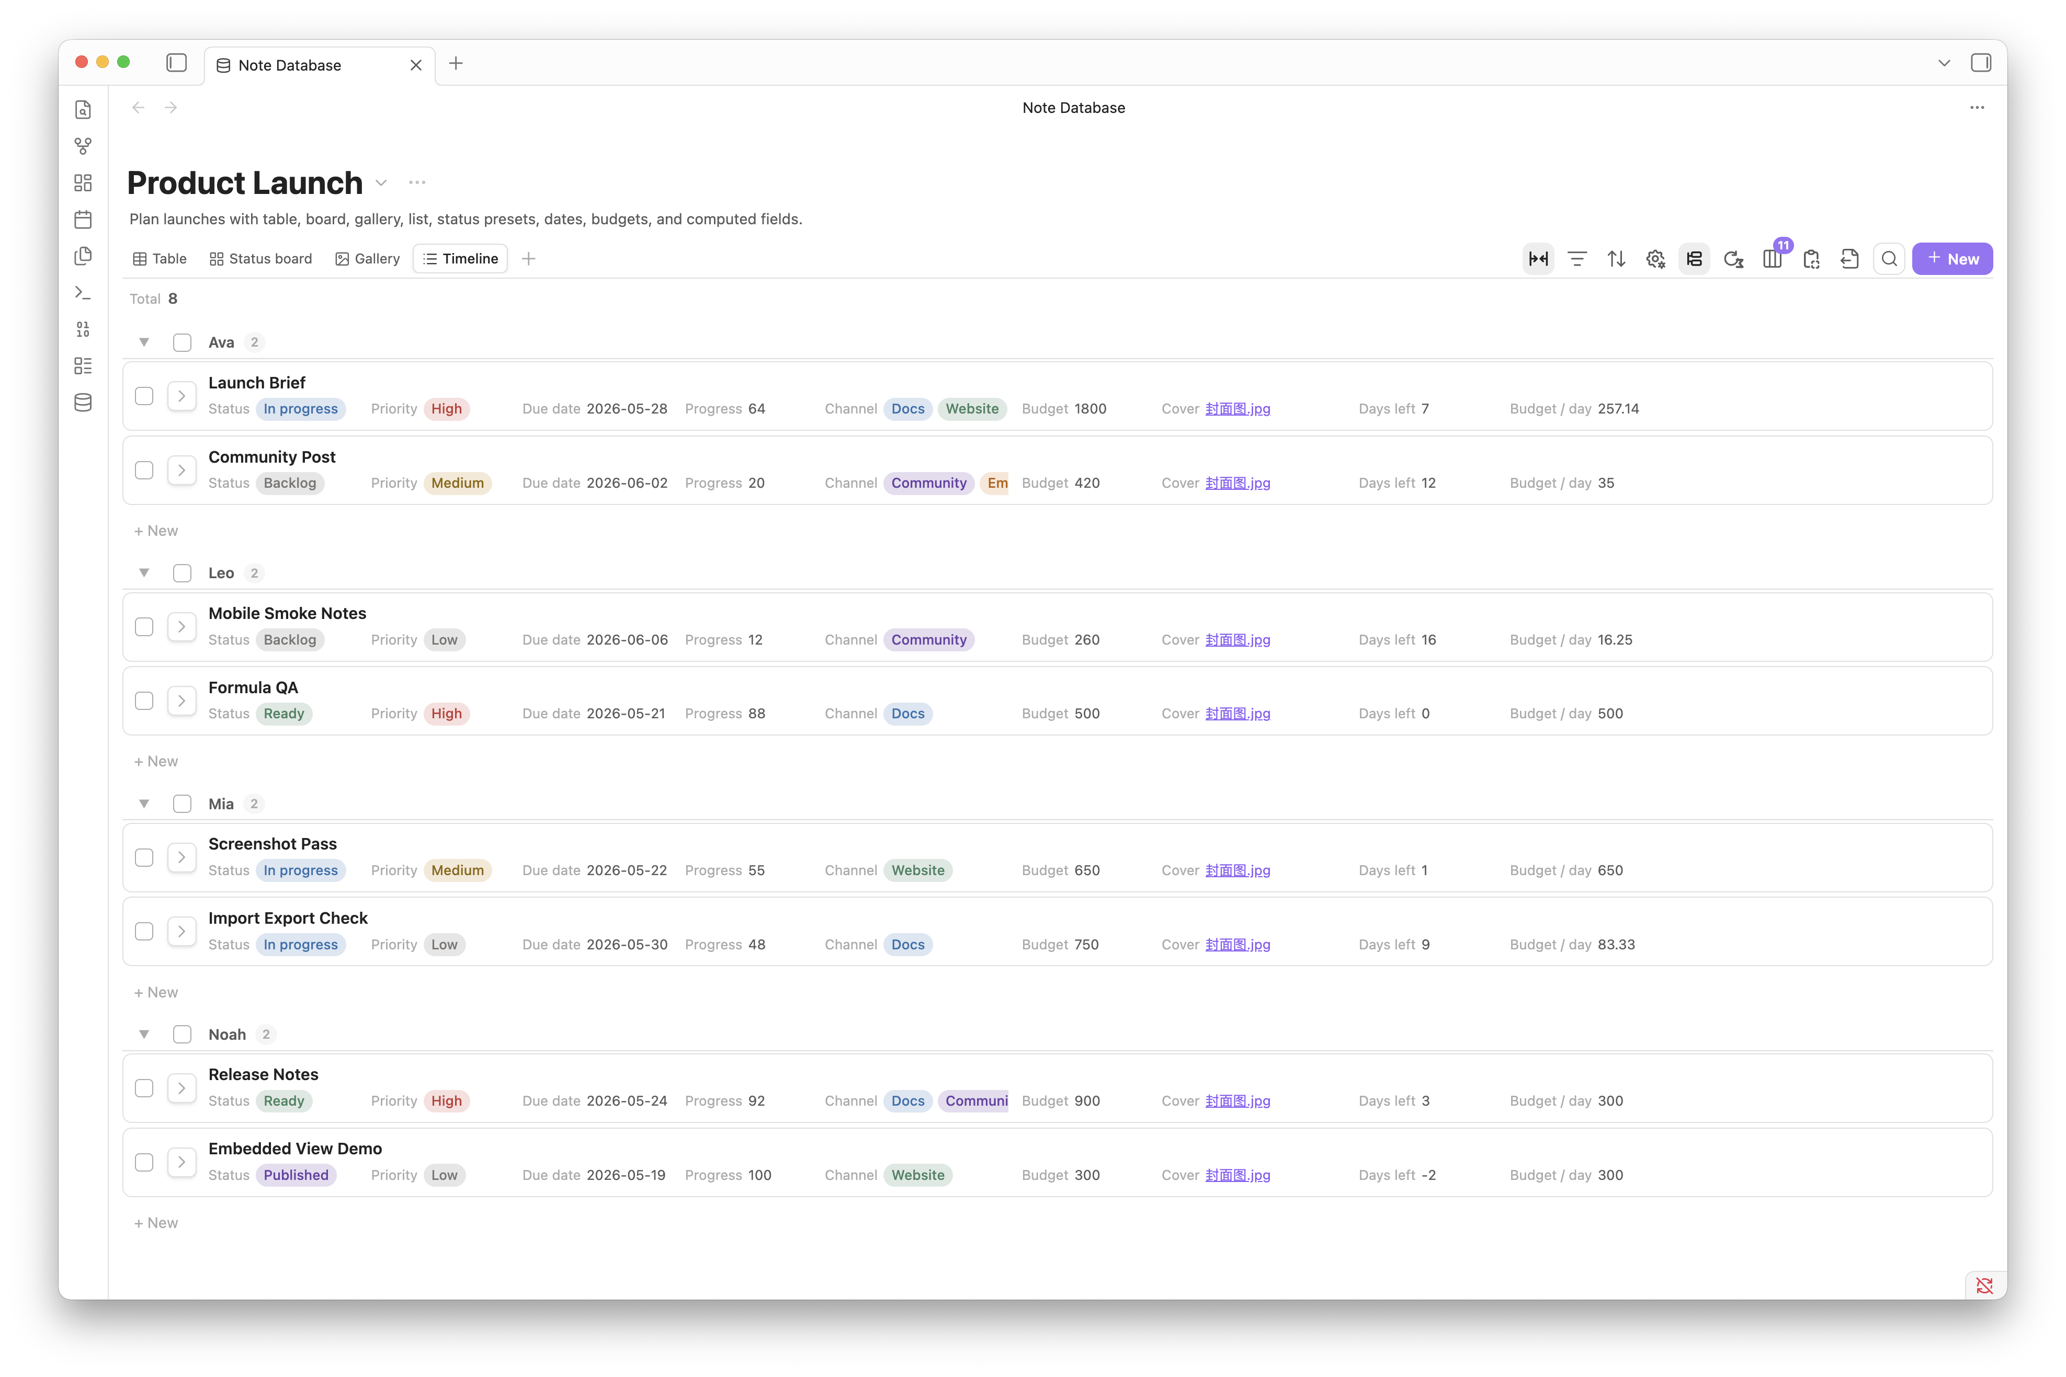Switch to the Table view tab
The image size is (2066, 1377).
tap(160, 259)
